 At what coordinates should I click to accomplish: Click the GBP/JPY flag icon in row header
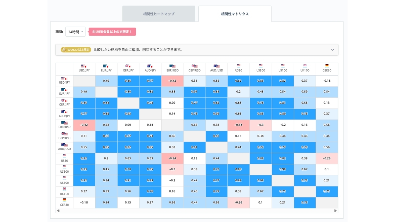(x=64, y=101)
